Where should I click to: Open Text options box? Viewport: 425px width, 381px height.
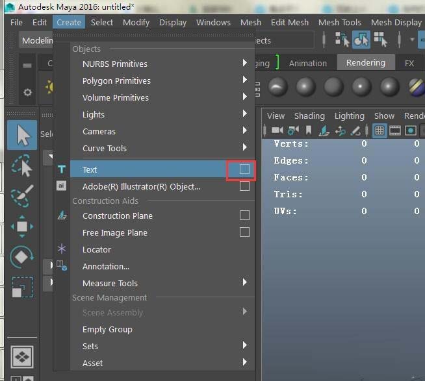click(x=244, y=169)
